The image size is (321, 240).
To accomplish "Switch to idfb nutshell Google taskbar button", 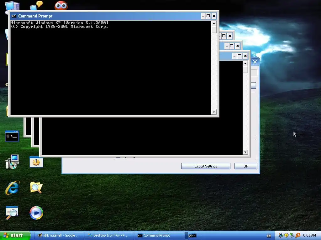I will pyautogui.click(x=59, y=236).
